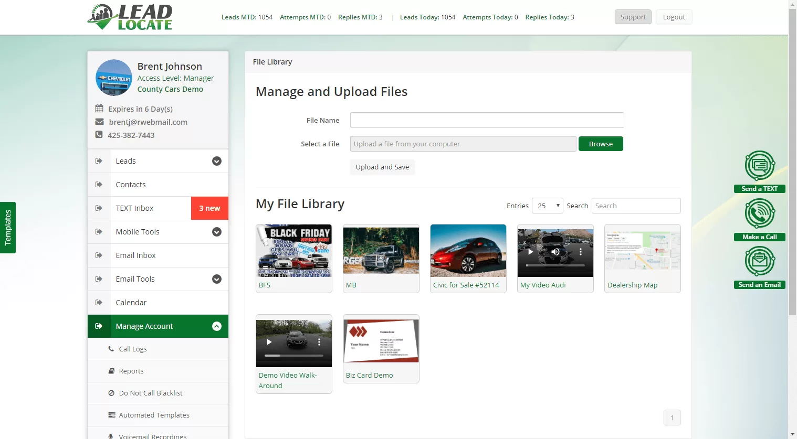Image resolution: width=797 pixels, height=439 pixels.
Task: Expand the Leads menu chevron
Action: click(x=216, y=161)
